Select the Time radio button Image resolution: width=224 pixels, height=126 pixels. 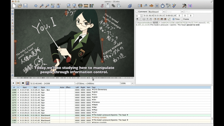[174, 19]
